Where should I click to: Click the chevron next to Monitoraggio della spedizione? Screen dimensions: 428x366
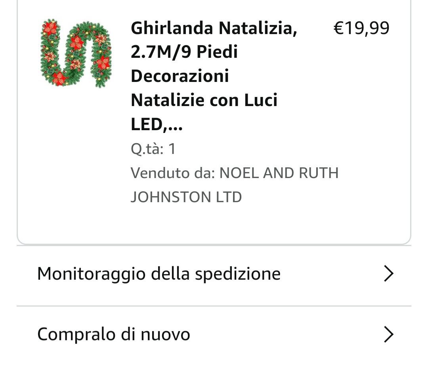(x=388, y=274)
